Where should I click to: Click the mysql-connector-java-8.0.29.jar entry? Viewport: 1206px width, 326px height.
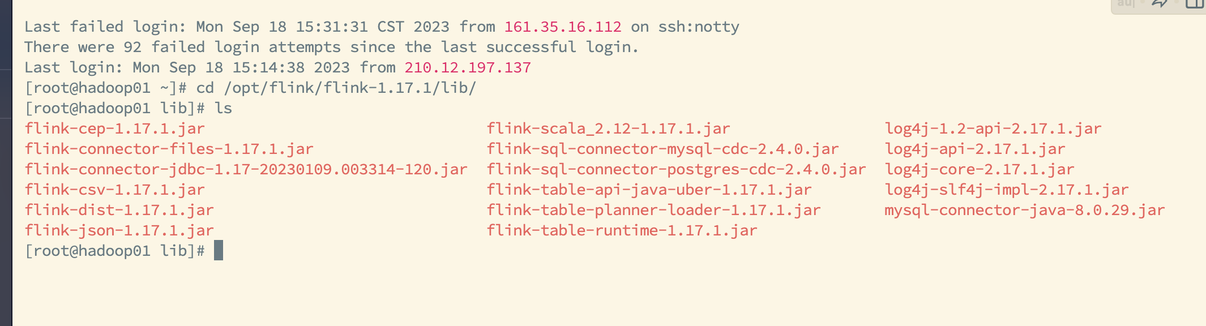click(1025, 211)
